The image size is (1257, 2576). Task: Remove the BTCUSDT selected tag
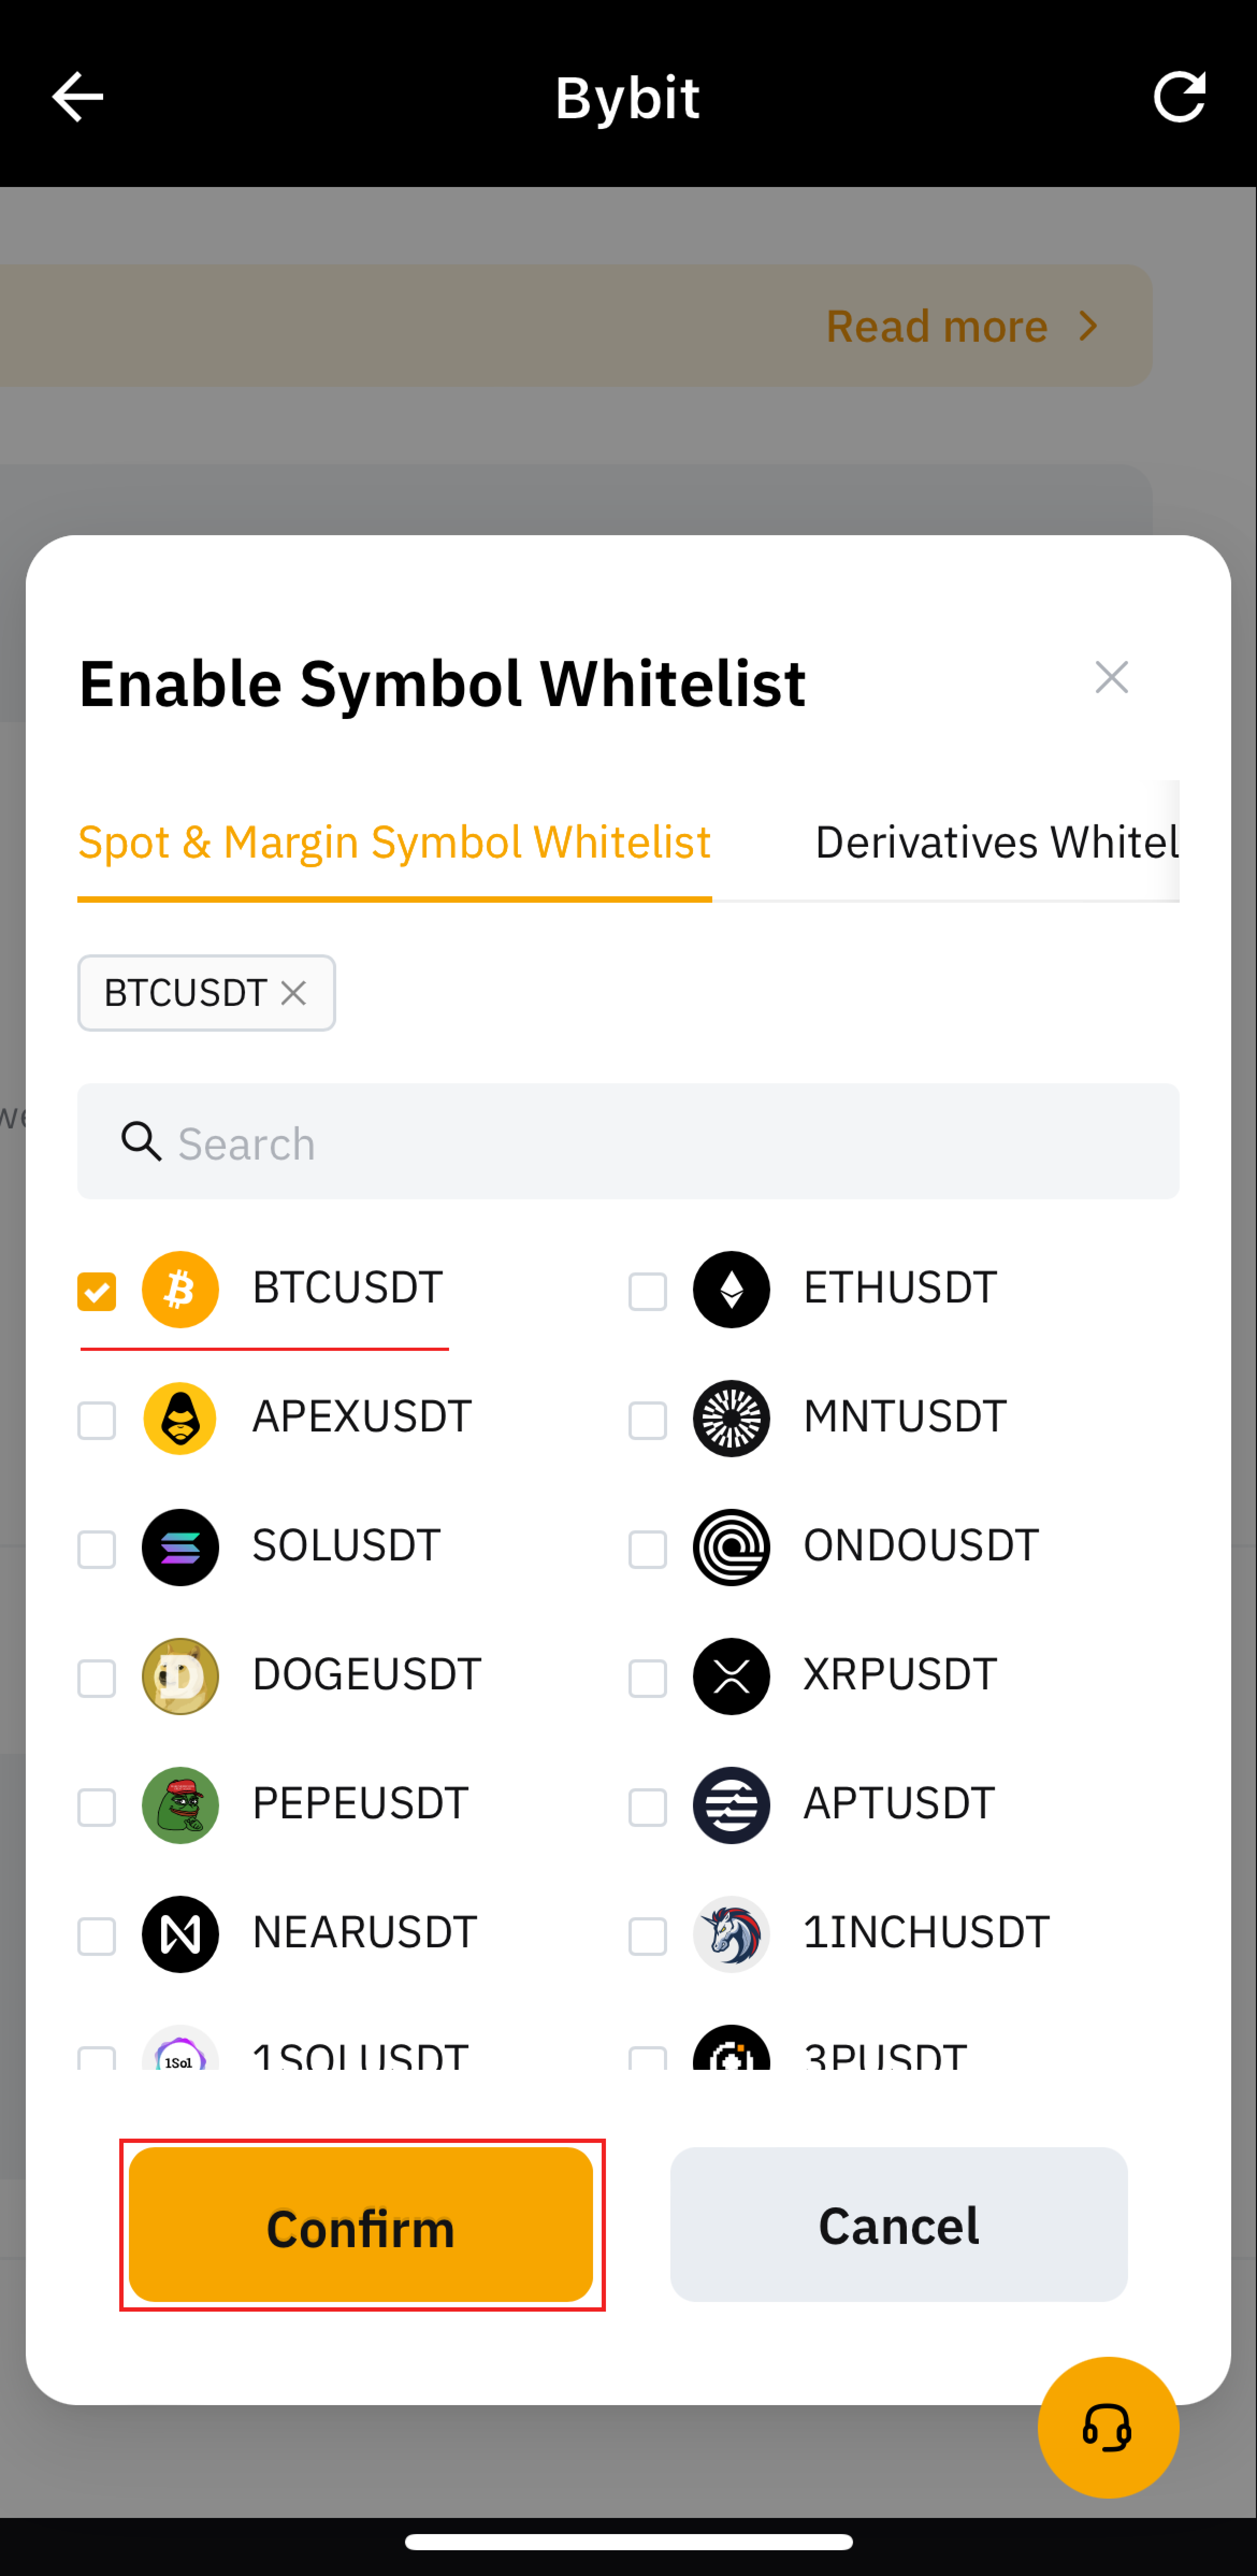tap(293, 993)
